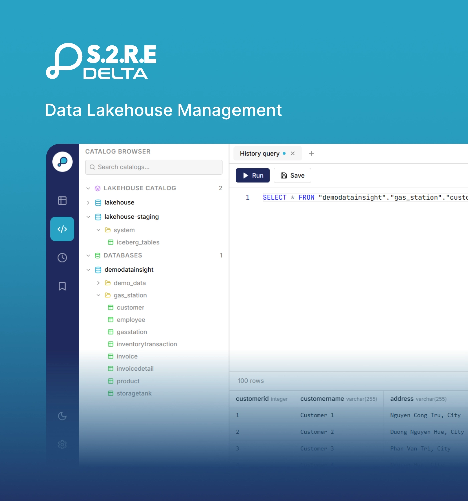Select lakehouse-staging tree item
Image resolution: width=468 pixels, height=501 pixels.
[x=132, y=217]
